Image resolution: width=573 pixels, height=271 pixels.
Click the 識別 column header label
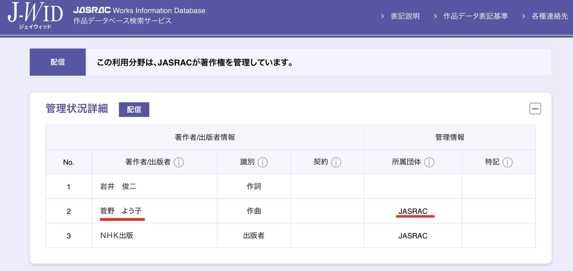pos(247,163)
